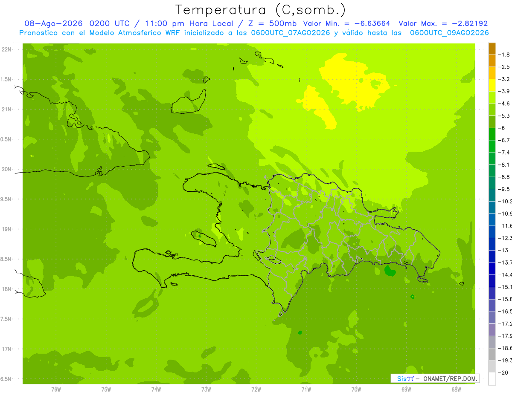Select the yellow legend swatch between -3.2 and -3.9

pyautogui.click(x=492, y=85)
